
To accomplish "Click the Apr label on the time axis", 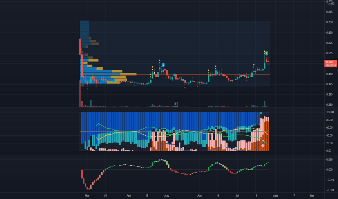I will click(x=129, y=196).
